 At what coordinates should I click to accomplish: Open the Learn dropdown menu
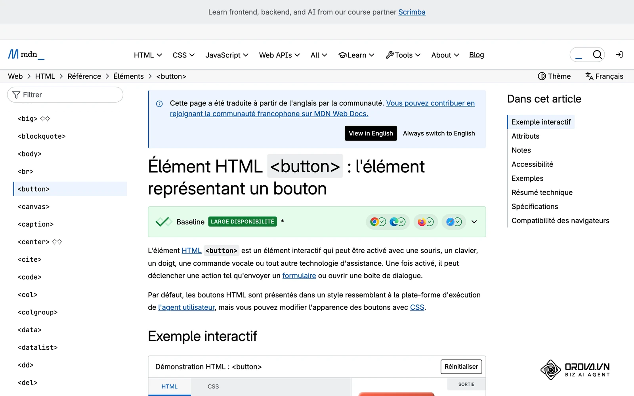tap(356, 55)
